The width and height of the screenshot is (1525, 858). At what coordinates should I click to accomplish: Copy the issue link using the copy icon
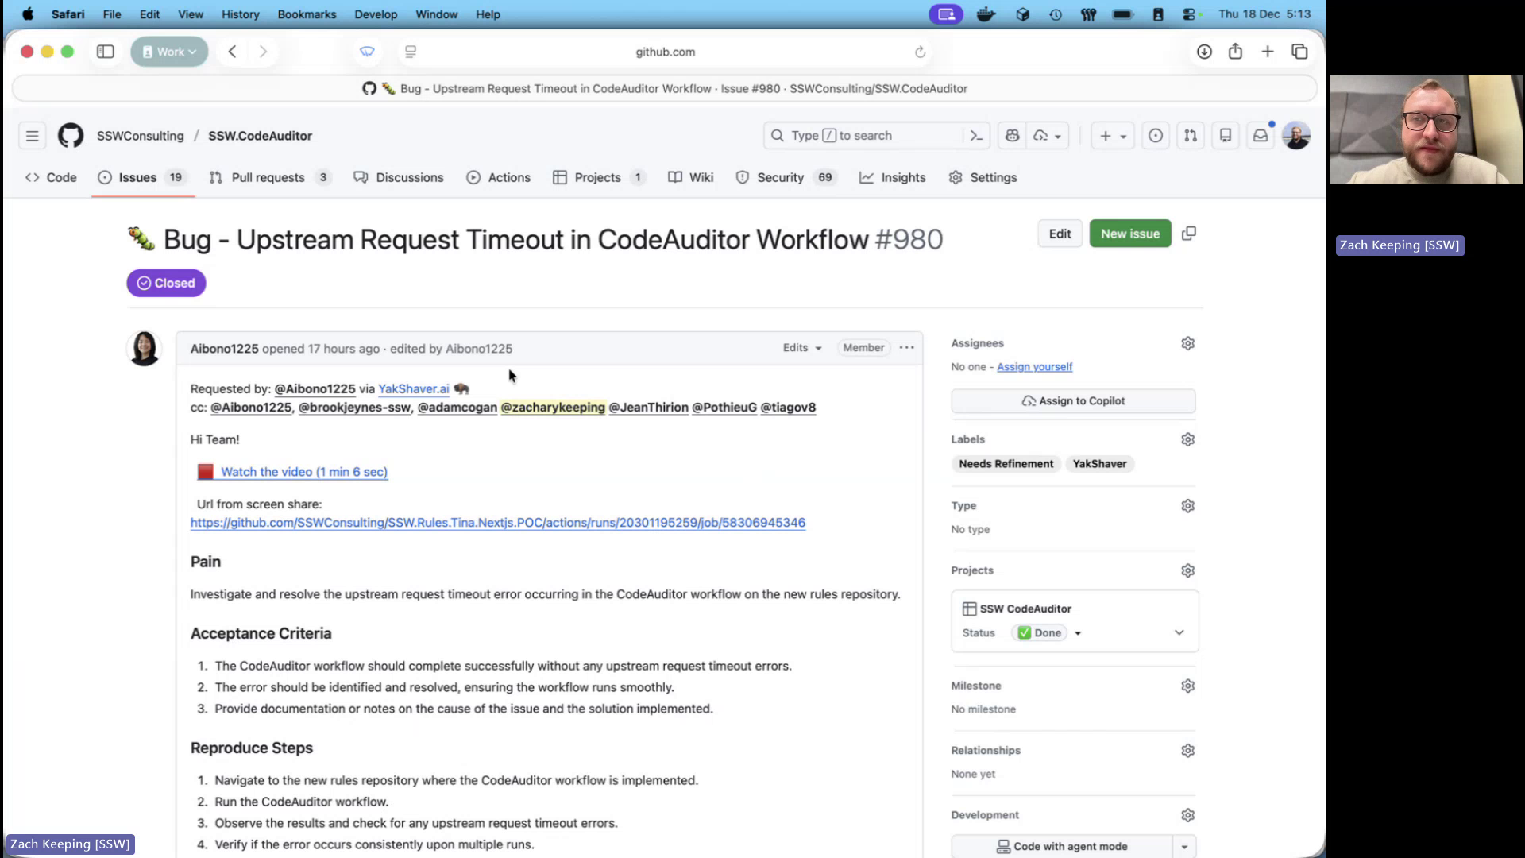1189,233
